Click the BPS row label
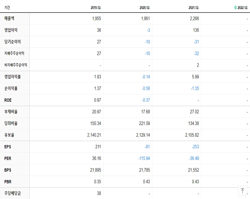The image size is (250, 199). coord(8,170)
